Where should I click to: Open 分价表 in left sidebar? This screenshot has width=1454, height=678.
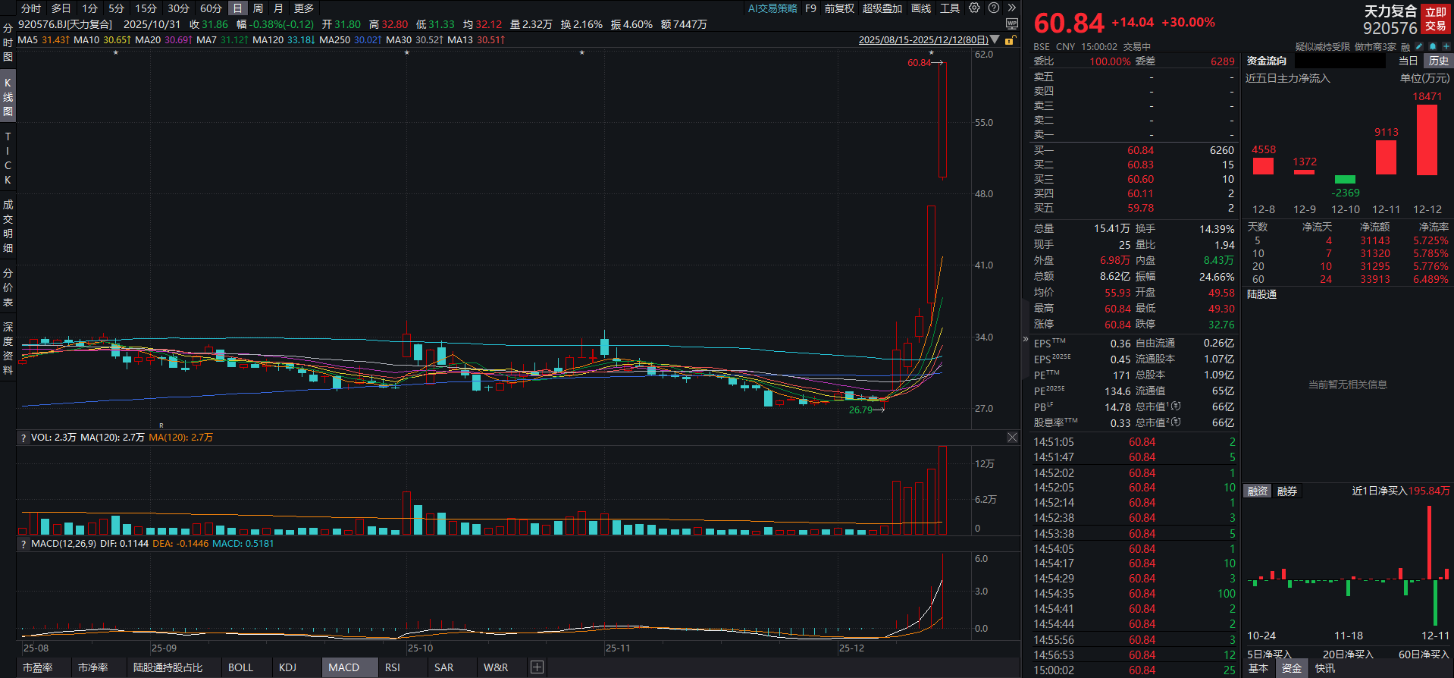tap(8, 287)
